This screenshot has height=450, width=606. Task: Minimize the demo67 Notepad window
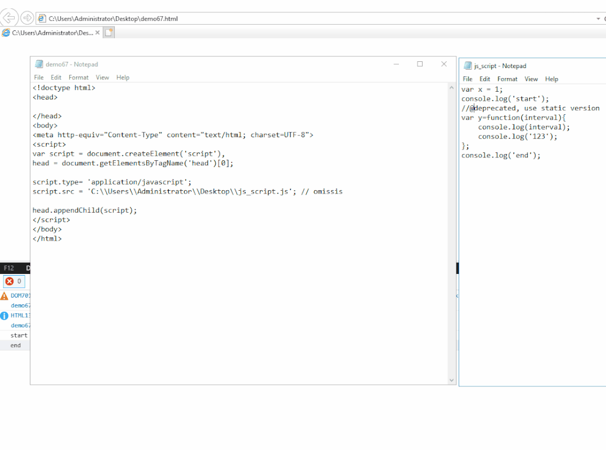[396, 64]
